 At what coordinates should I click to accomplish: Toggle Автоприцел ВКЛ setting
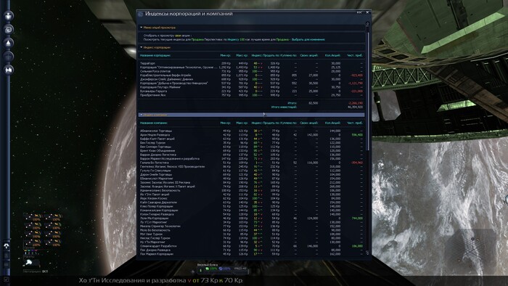tap(36, 271)
